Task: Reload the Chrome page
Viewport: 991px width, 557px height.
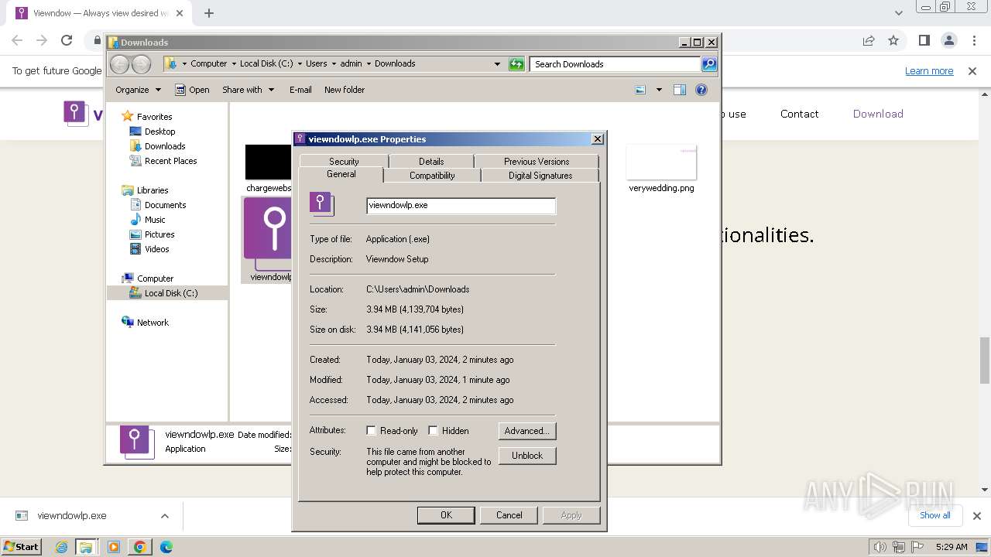Action: 67,40
